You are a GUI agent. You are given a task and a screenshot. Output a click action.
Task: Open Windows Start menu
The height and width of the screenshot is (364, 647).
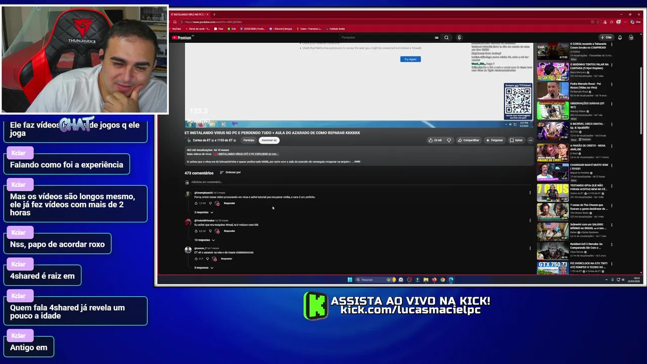click(x=350, y=280)
